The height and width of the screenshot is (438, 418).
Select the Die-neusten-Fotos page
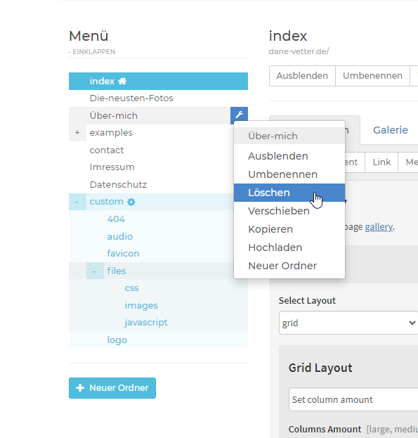(158, 98)
